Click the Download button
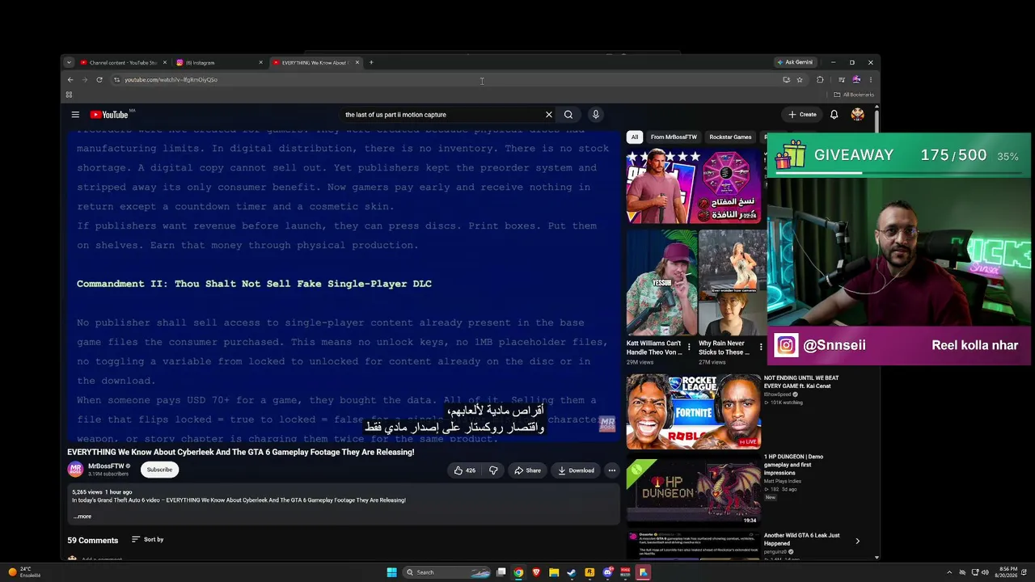The image size is (1035, 582). point(576,470)
